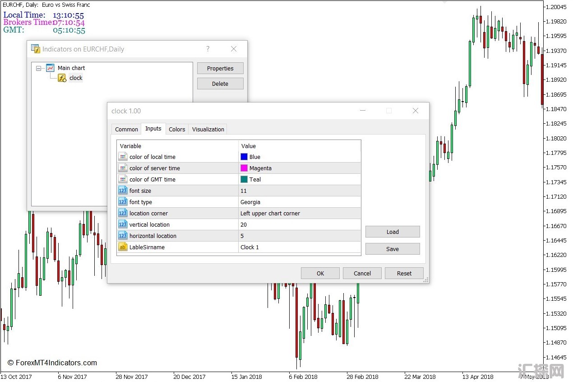Open the Visualization tab
Screen dimensions: 573x382
point(208,129)
